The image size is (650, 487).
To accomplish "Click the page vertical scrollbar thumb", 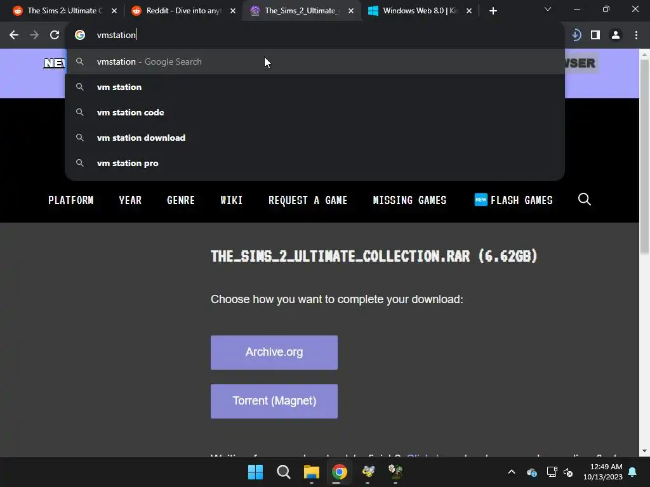I will pos(645,157).
